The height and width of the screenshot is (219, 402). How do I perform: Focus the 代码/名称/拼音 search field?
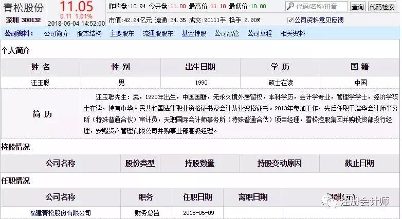317,6
